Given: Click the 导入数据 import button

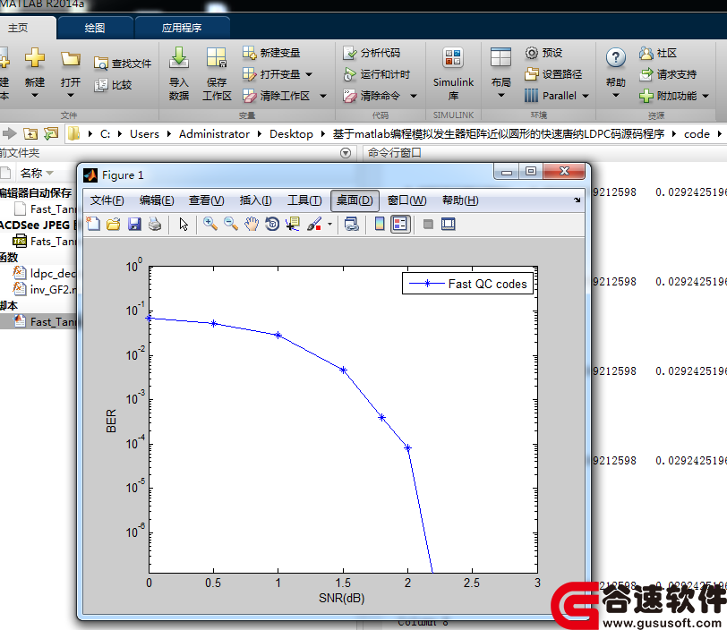Looking at the screenshot, I should click(179, 73).
